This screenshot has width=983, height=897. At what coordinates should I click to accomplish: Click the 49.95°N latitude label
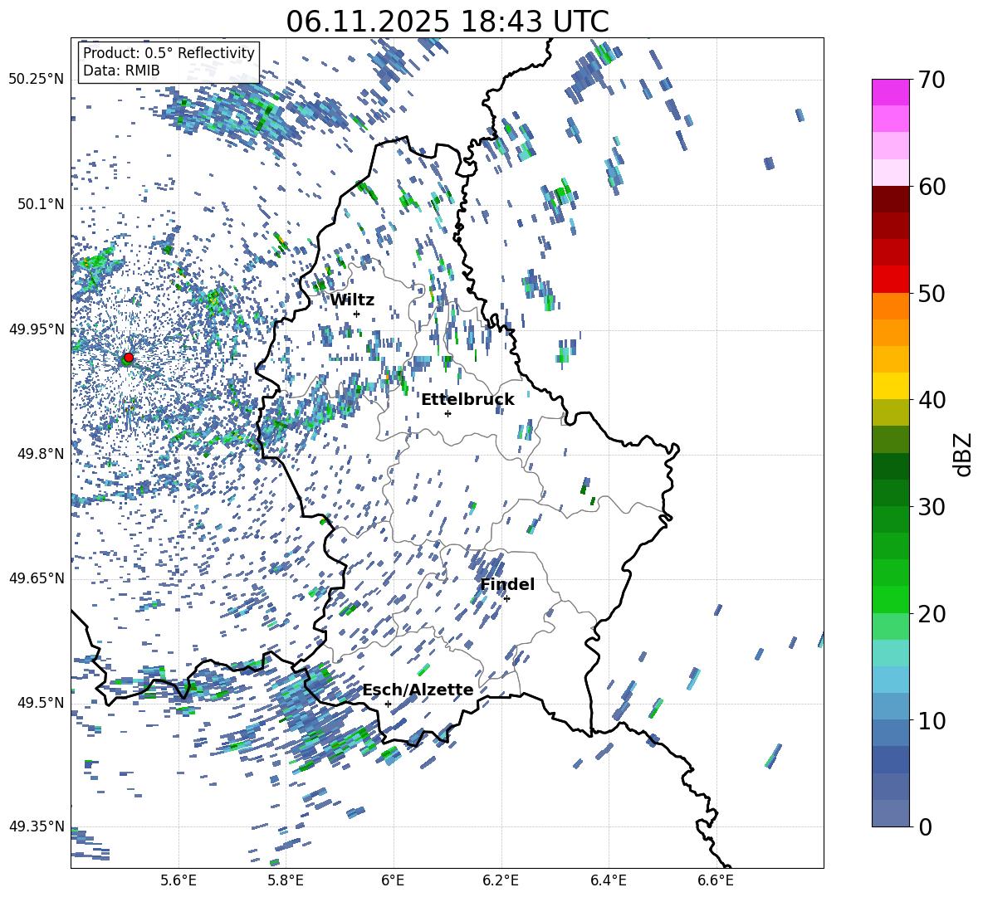37,329
